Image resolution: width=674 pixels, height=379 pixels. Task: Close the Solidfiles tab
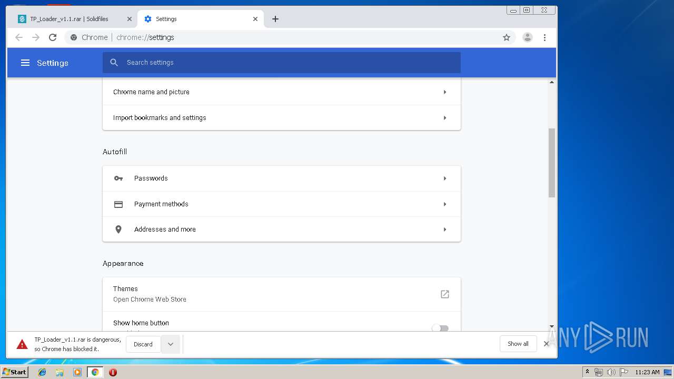(130, 19)
